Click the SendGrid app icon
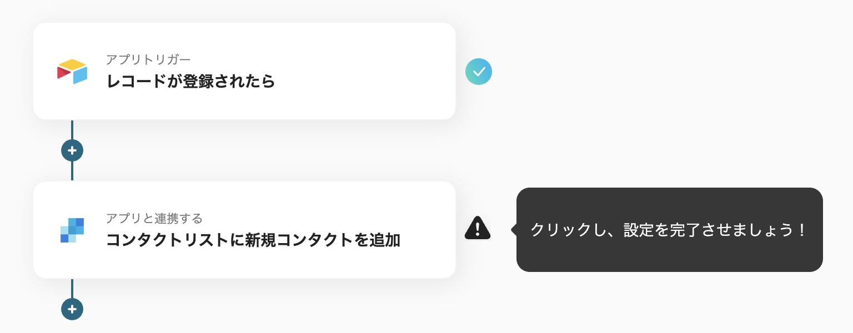853x333 pixels. coord(72,230)
